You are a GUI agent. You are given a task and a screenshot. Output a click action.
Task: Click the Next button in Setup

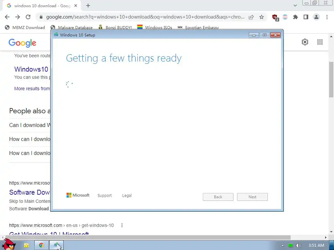[x=252, y=197]
